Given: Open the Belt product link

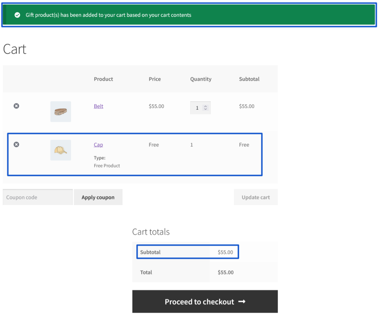Looking at the screenshot, I should click(98, 106).
